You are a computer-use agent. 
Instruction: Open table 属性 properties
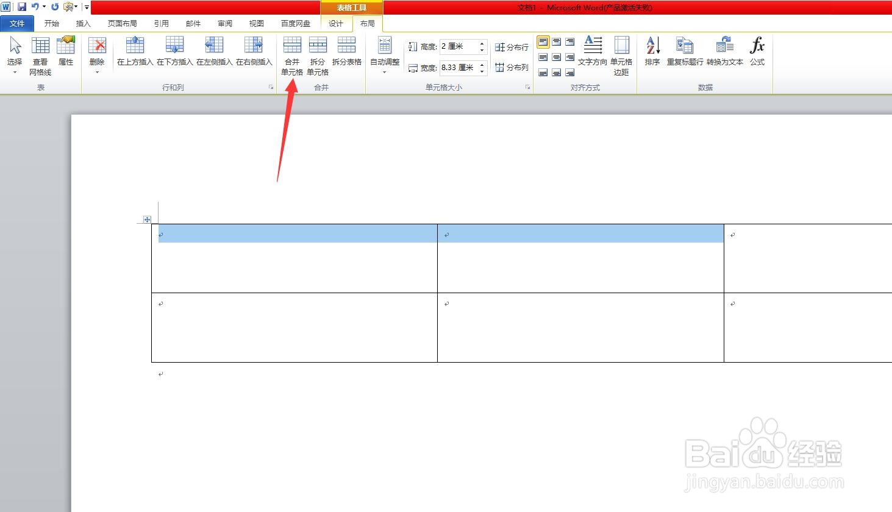point(66,51)
